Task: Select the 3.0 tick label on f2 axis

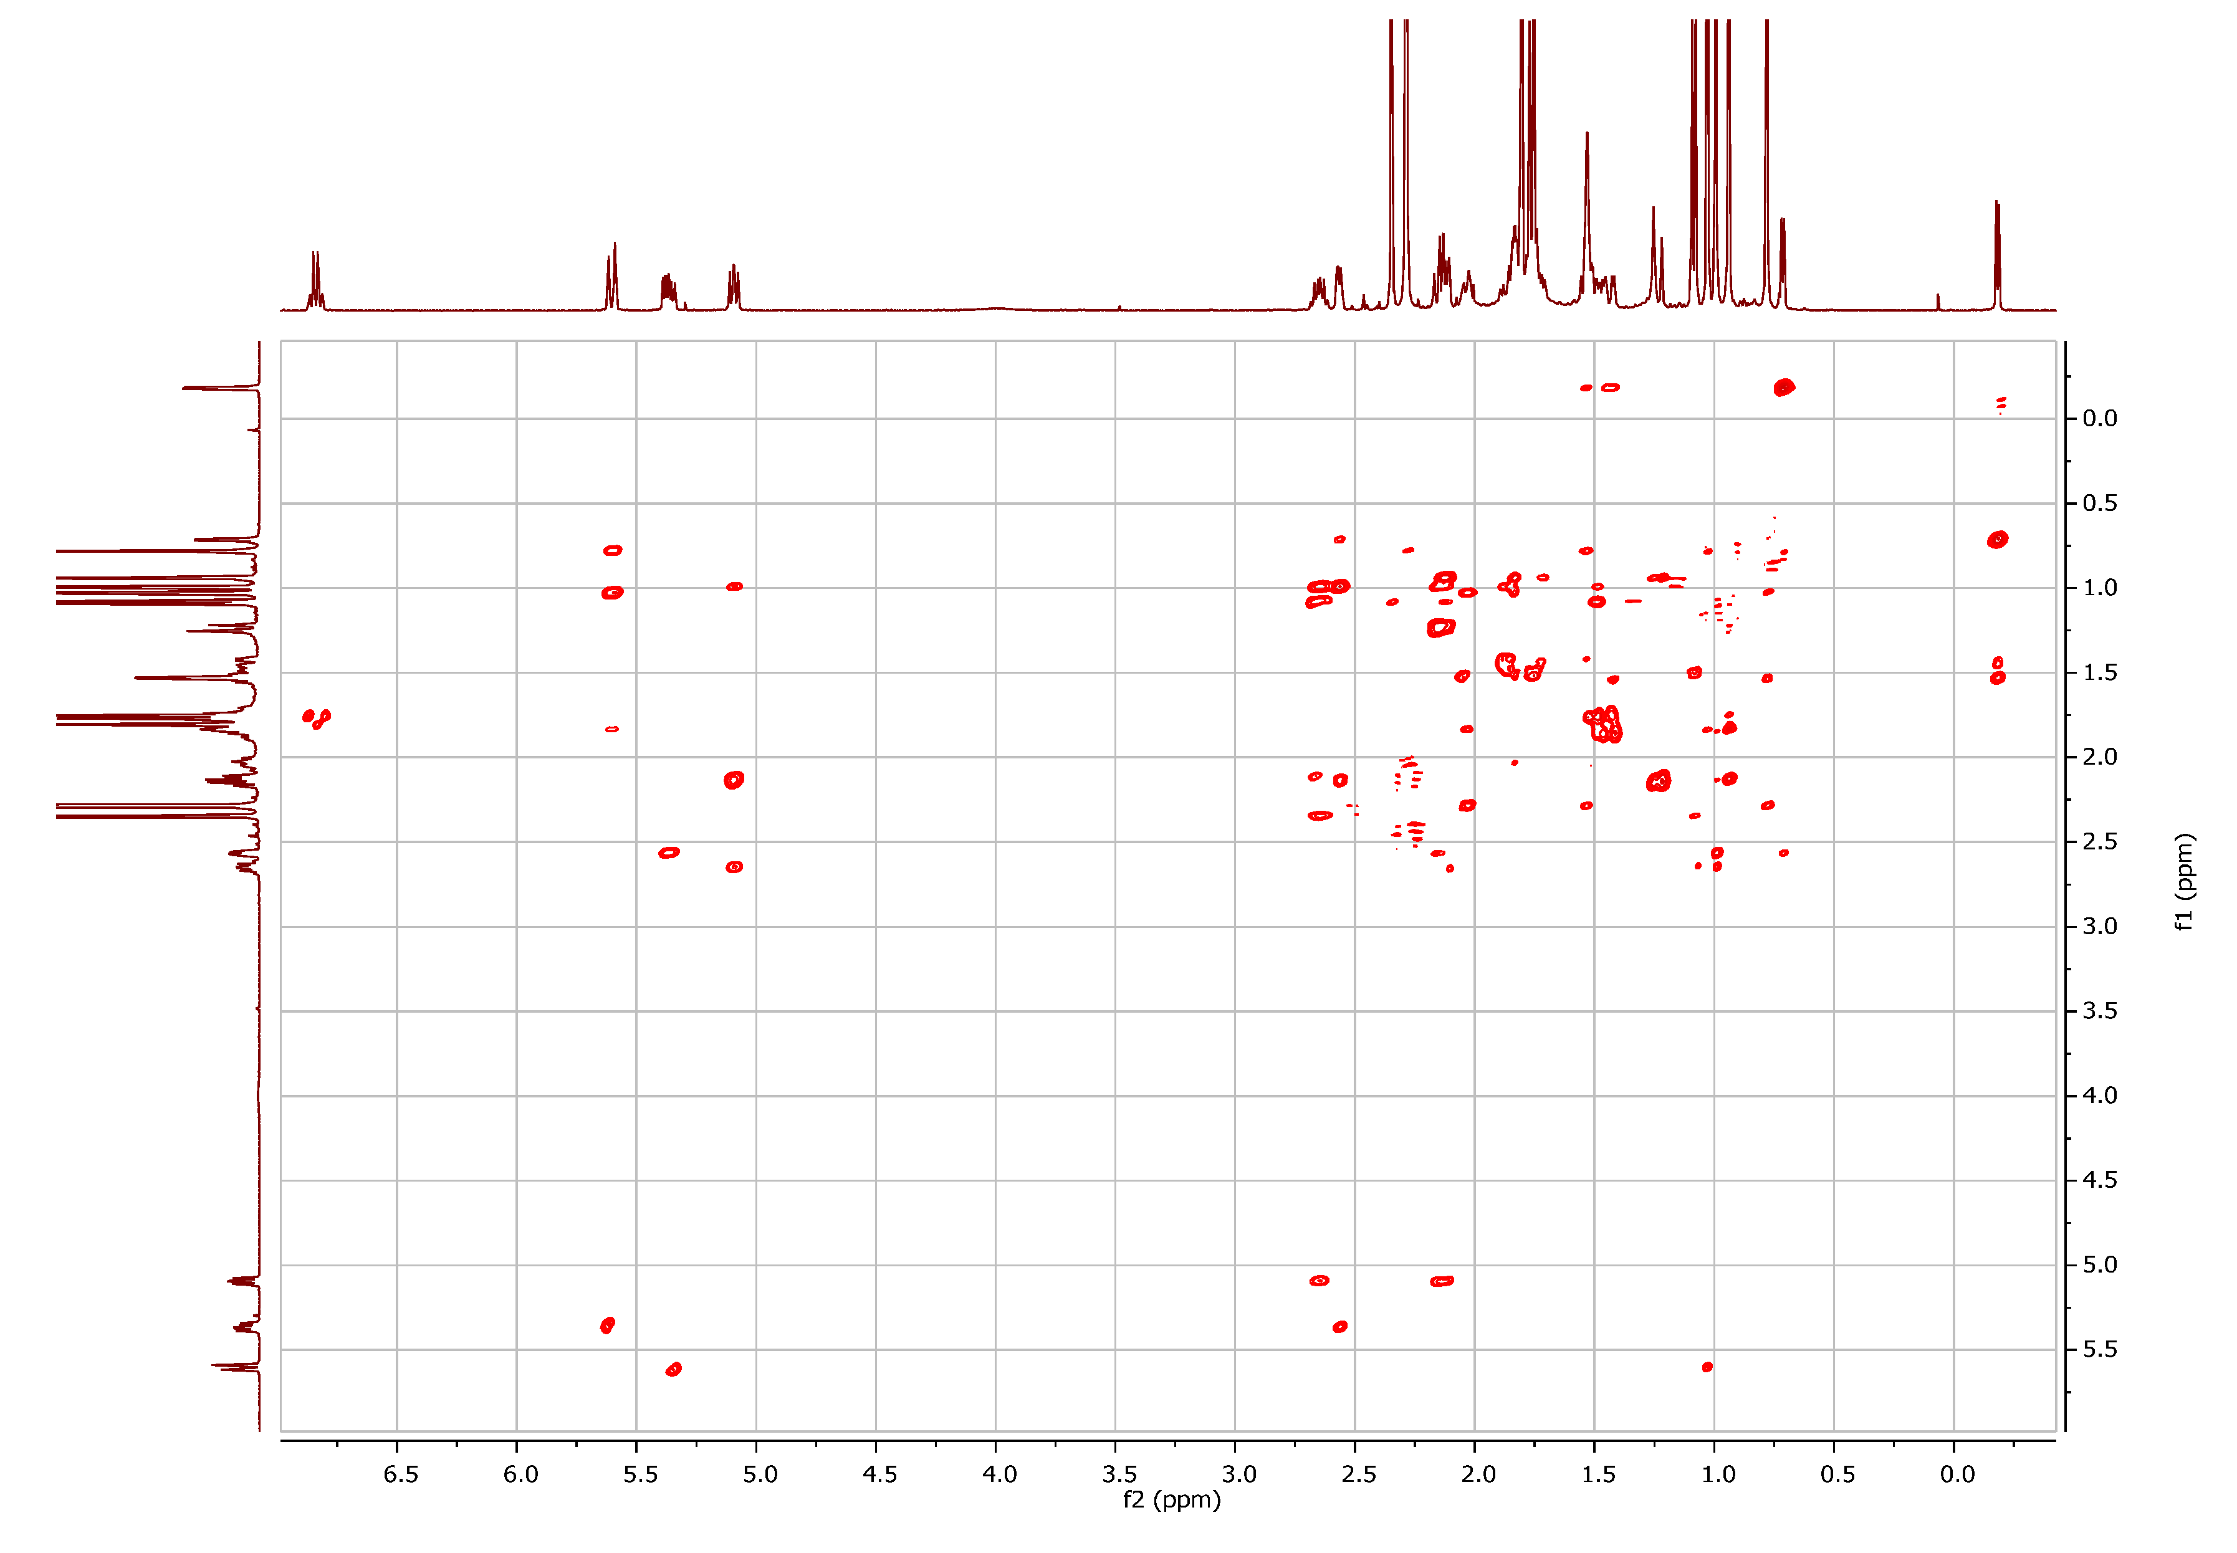Action: 1238,1474
